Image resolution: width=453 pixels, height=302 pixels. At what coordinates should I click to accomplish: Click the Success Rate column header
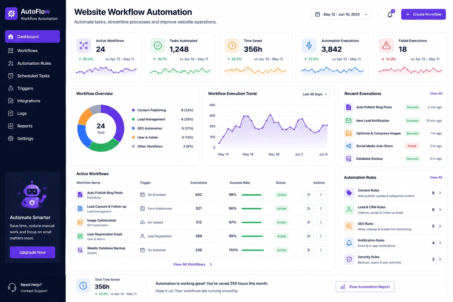coord(240,183)
